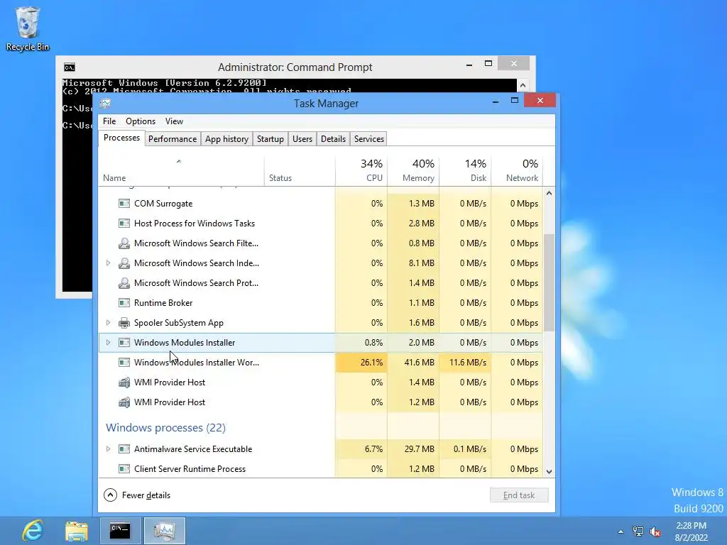Select the Processes tab
The height and width of the screenshot is (545, 727).
click(121, 138)
